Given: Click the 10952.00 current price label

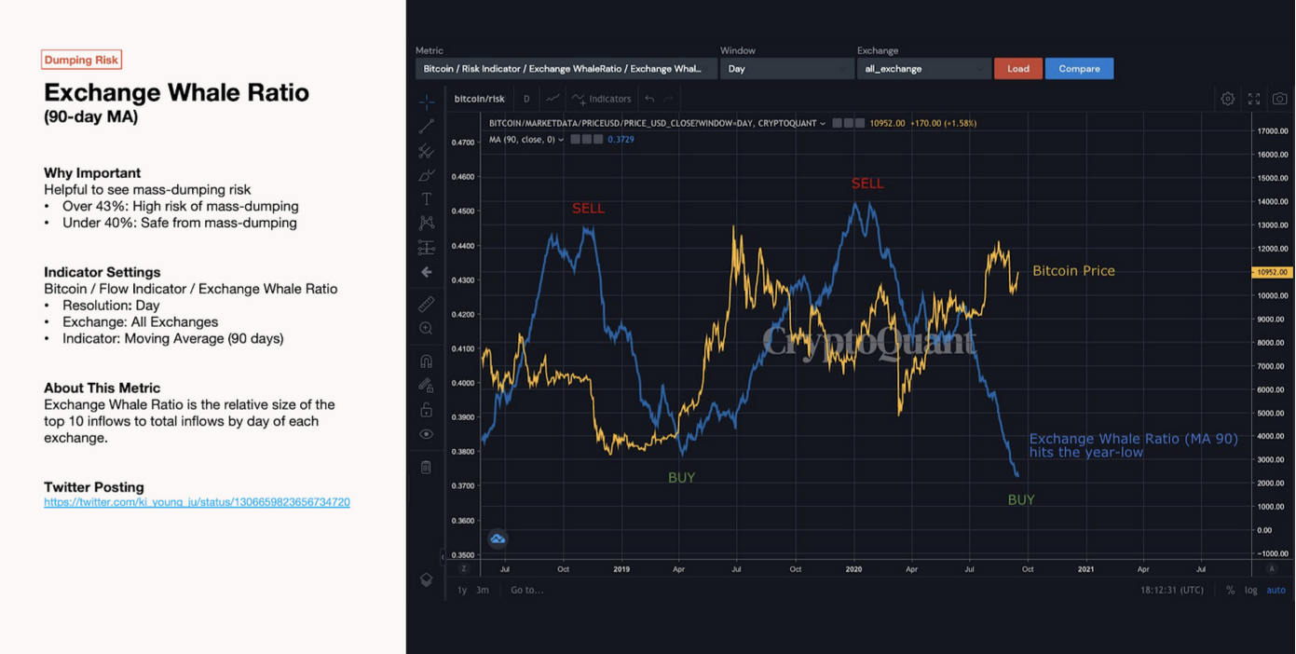Looking at the screenshot, I should coord(1271,272).
